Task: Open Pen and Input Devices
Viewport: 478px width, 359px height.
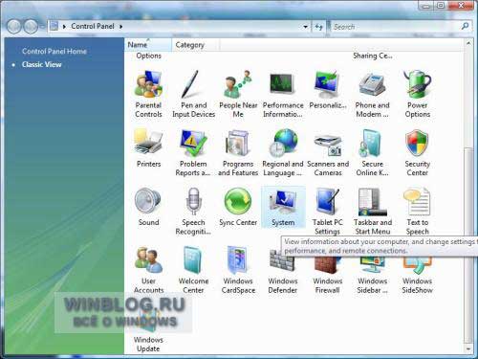Action: tap(193, 84)
